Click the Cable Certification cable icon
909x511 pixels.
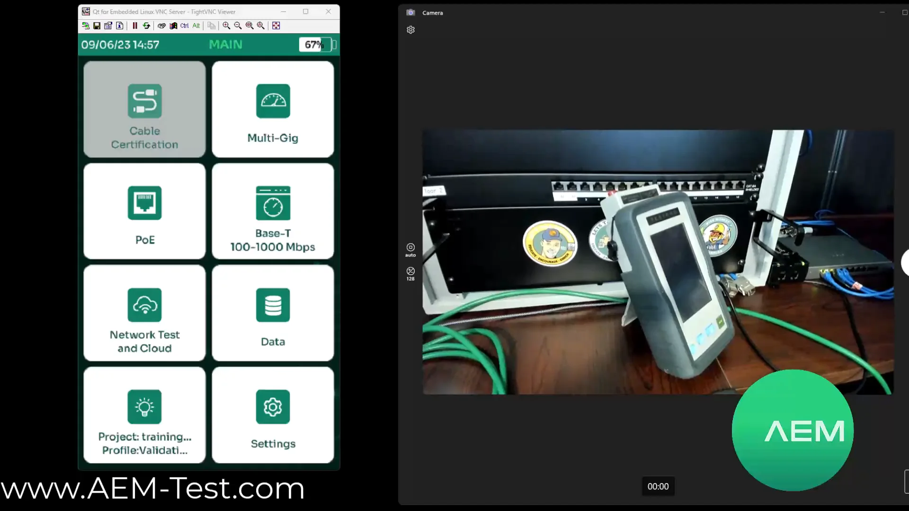click(x=144, y=101)
